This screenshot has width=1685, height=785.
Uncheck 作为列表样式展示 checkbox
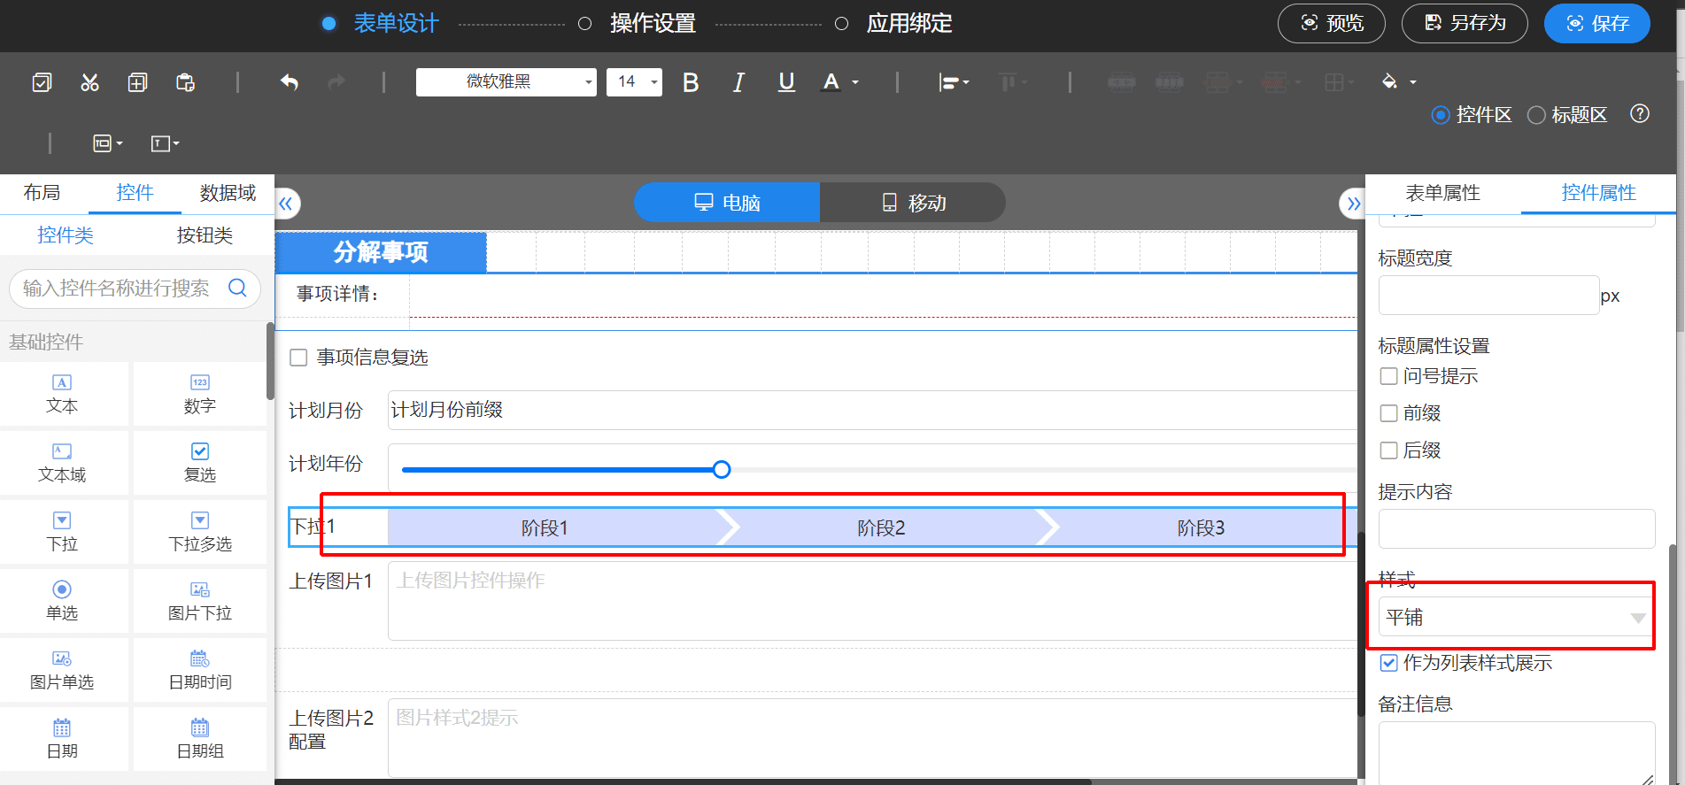1389,663
